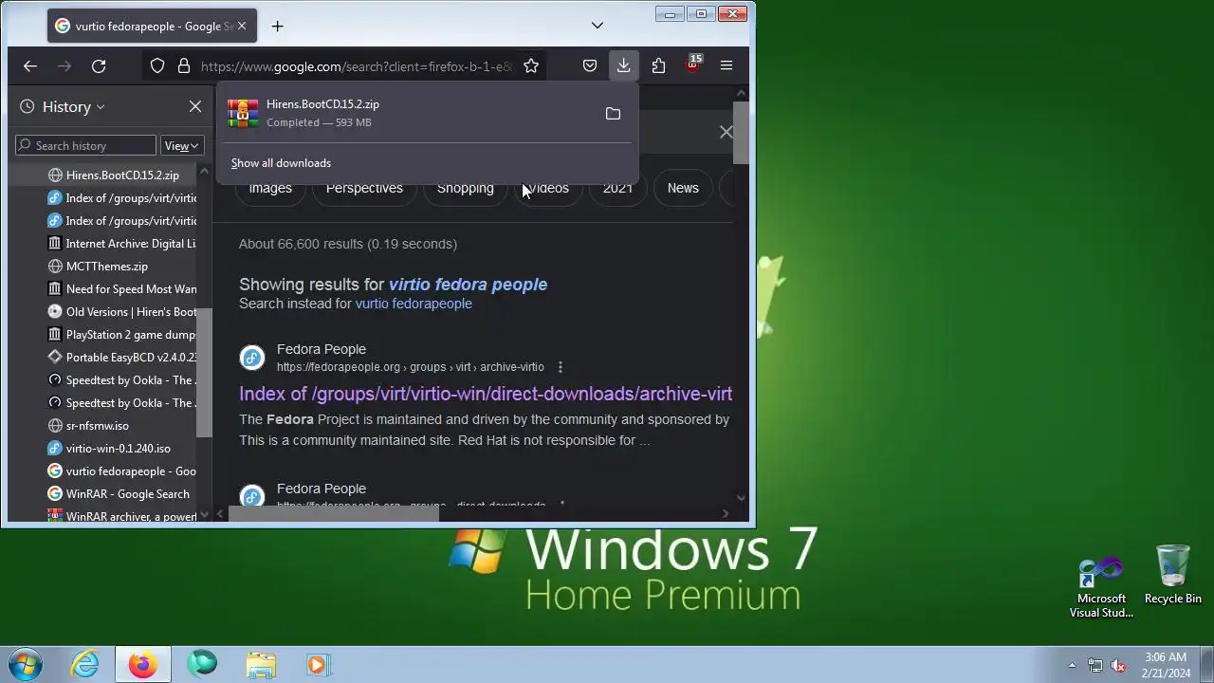Open PlayStation 2 game dump history entry
1214x683 pixels.
tap(121, 335)
